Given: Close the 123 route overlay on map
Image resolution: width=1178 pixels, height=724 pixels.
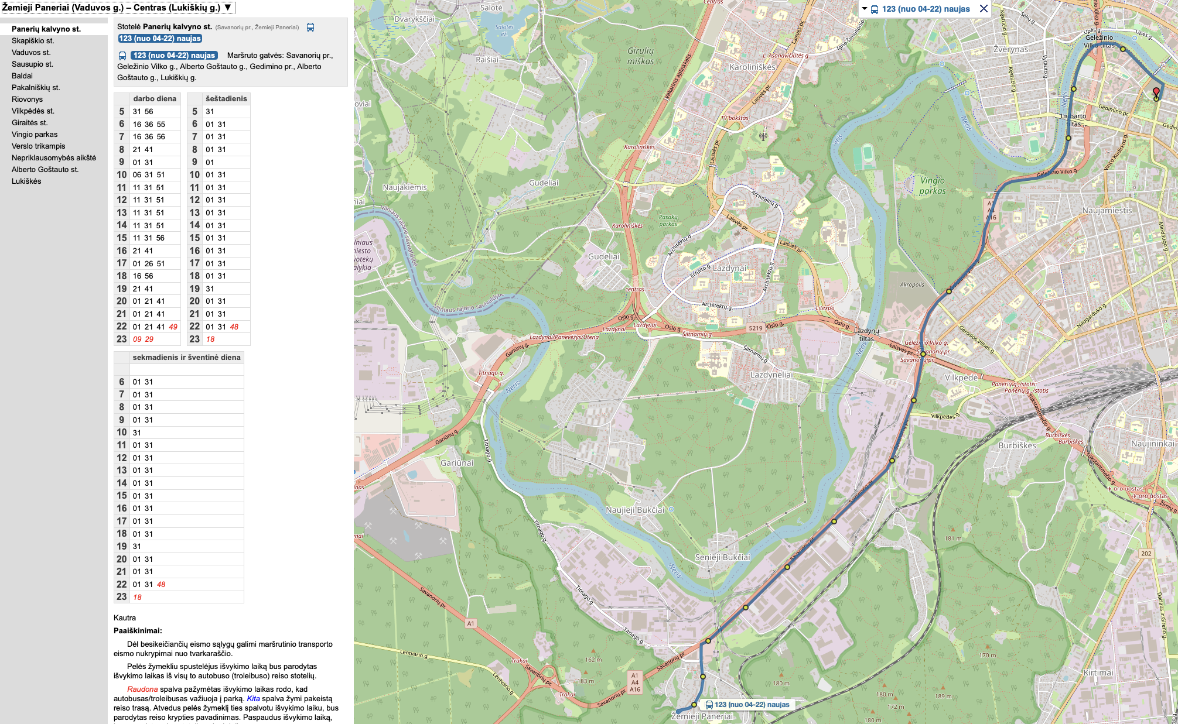Looking at the screenshot, I should [984, 9].
